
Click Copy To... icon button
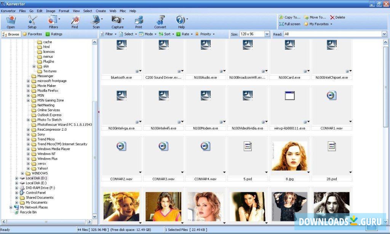click(x=289, y=17)
